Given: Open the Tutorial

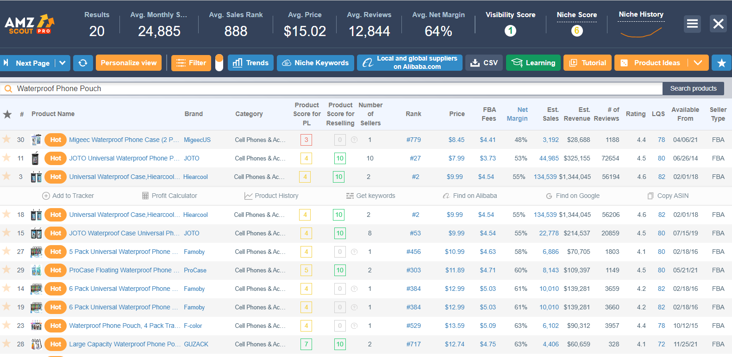Looking at the screenshot, I should (x=588, y=63).
